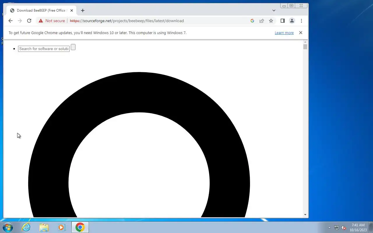373x233 pixels.
Task: Select the sourceforge.net URL in address bar
Action: click(x=127, y=21)
